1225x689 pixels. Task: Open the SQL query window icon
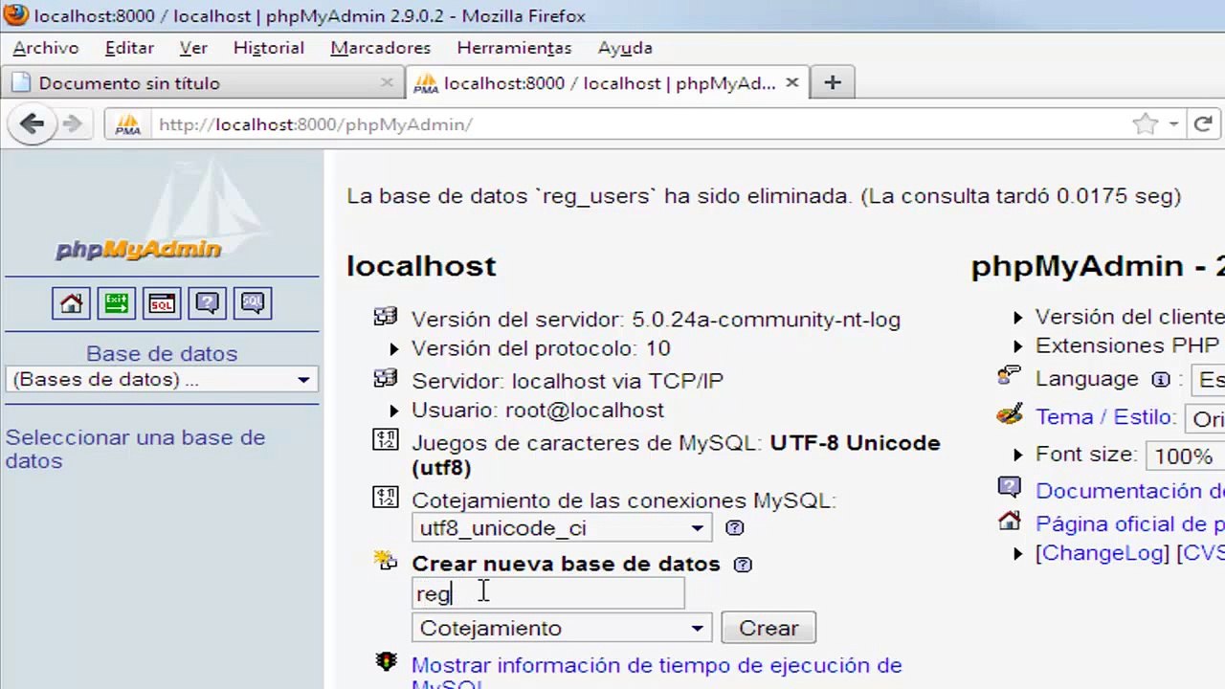[162, 303]
